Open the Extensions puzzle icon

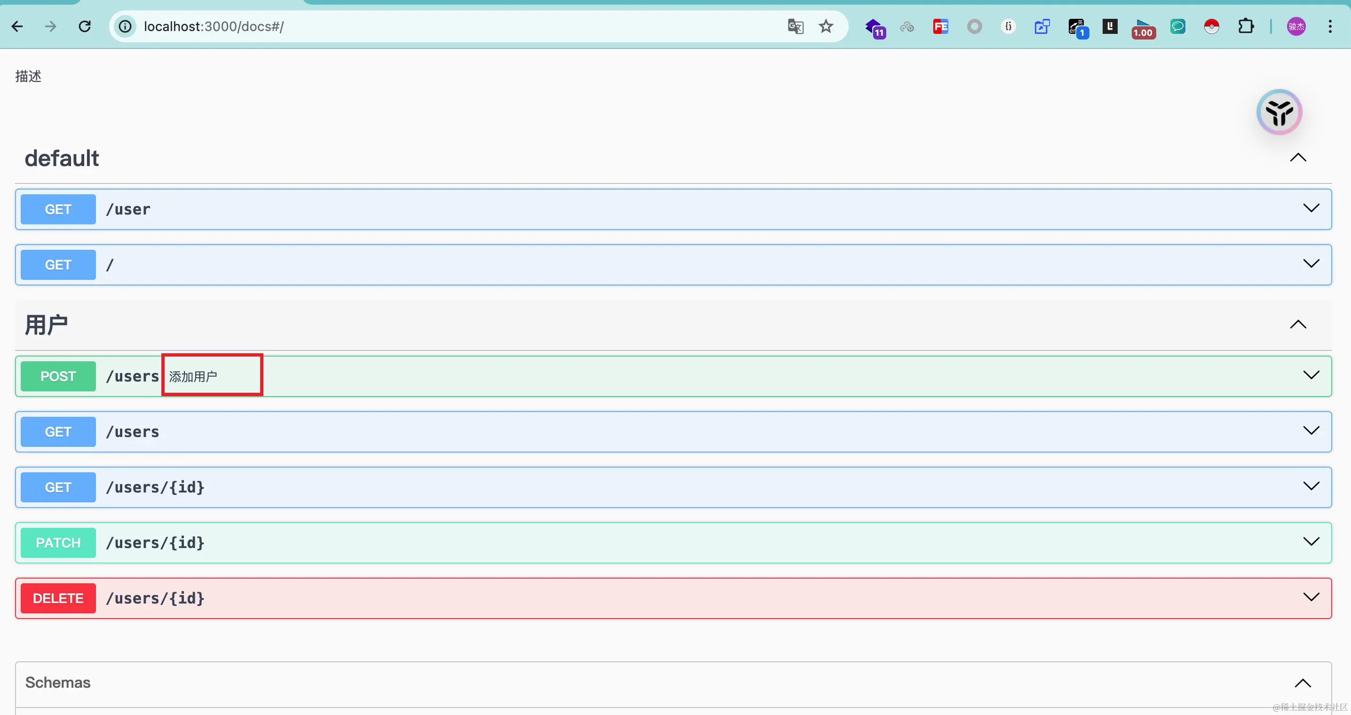1246,26
